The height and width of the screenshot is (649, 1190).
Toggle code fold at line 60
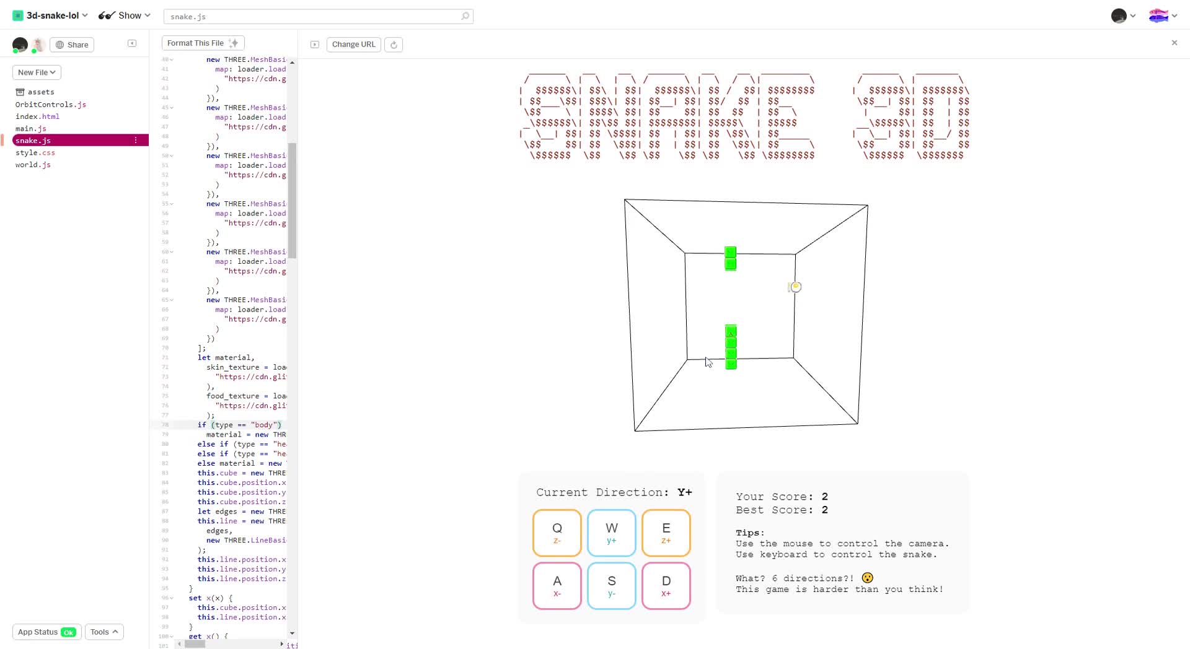point(172,252)
